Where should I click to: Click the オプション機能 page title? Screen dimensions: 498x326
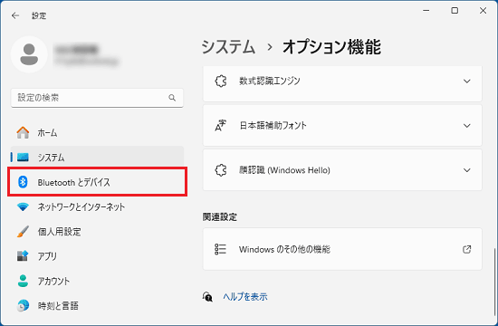[x=331, y=47]
